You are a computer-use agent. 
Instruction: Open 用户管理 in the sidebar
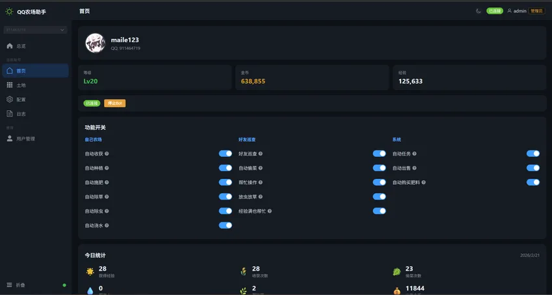tap(25, 139)
